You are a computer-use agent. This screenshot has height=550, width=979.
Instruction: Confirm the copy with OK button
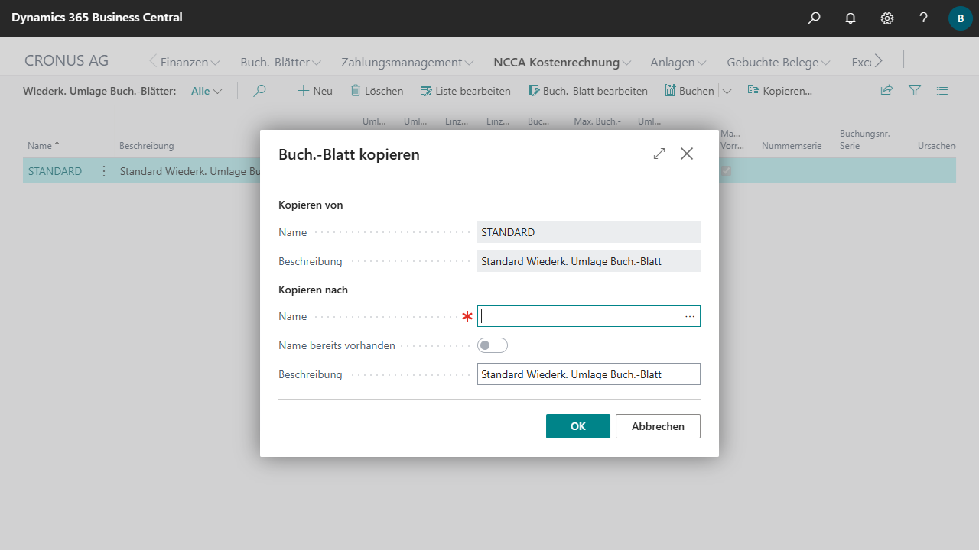[x=577, y=426]
